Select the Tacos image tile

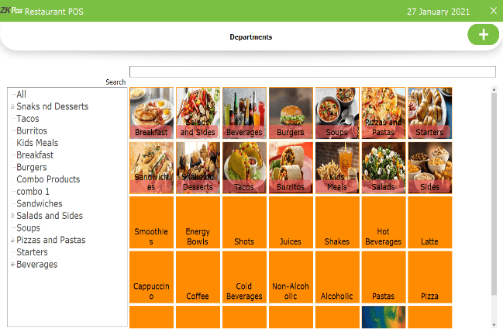pyautogui.click(x=244, y=168)
